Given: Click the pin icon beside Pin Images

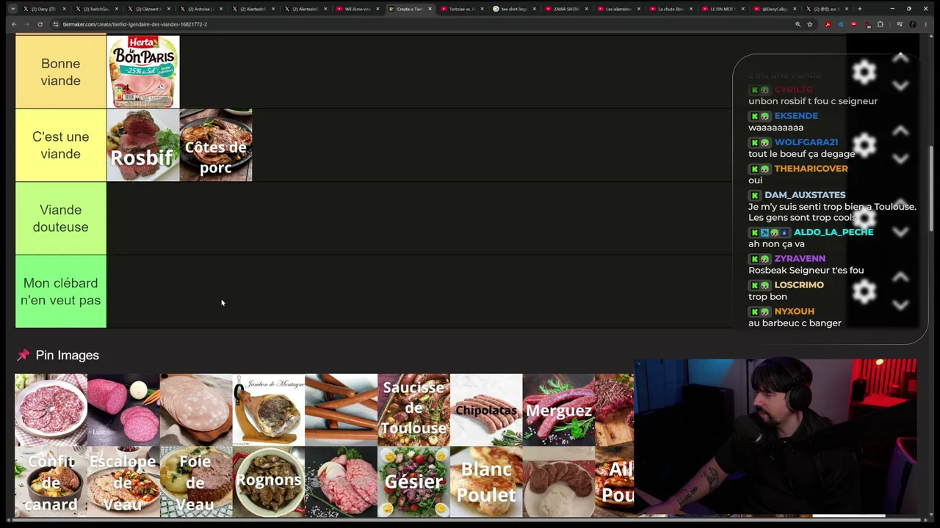Looking at the screenshot, I should pyautogui.click(x=23, y=355).
